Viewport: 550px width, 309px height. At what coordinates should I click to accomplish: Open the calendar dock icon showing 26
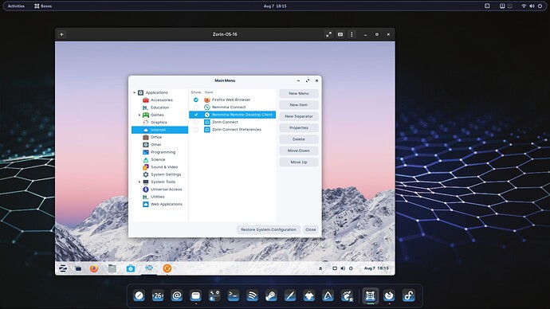click(x=158, y=295)
